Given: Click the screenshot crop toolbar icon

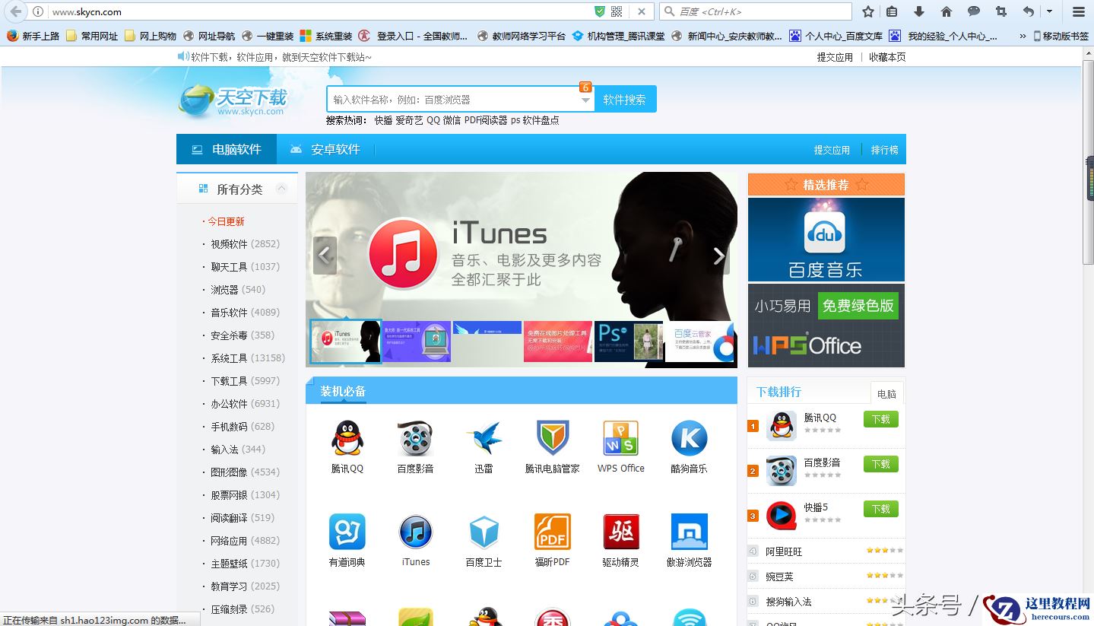Looking at the screenshot, I should [x=1000, y=11].
